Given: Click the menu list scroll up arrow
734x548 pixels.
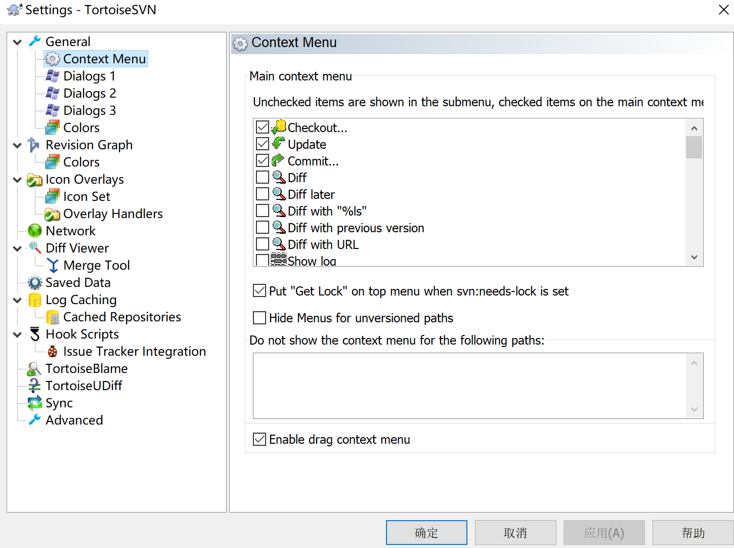Looking at the screenshot, I should pos(694,128).
